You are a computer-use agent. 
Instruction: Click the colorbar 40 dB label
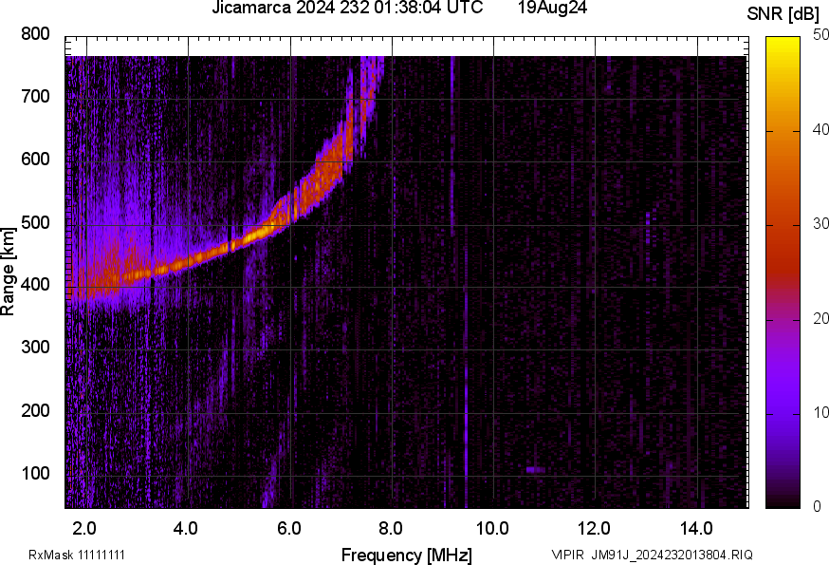[x=820, y=129]
